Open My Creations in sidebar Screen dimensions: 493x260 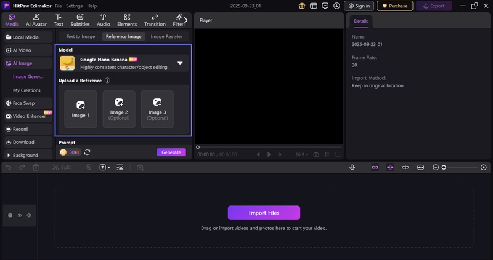(x=26, y=90)
